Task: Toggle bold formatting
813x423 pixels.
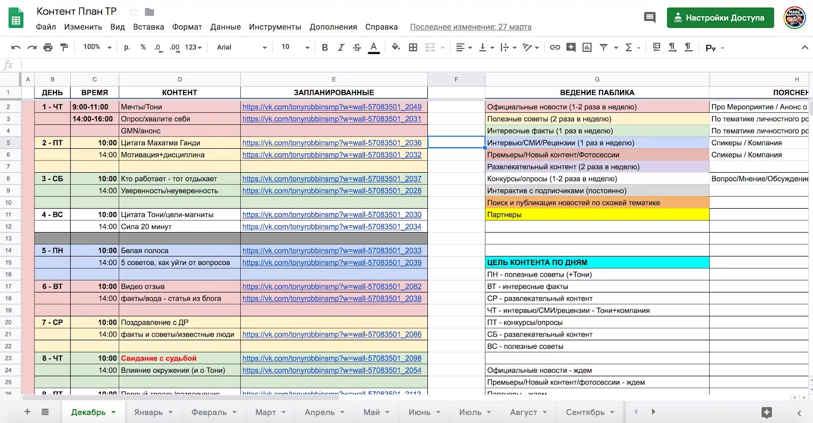Action: tap(325, 47)
